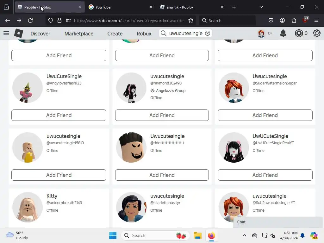The height and width of the screenshot is (243, 324).
Task: Open the Kitty profile name
Action: [x=52, y=196]
